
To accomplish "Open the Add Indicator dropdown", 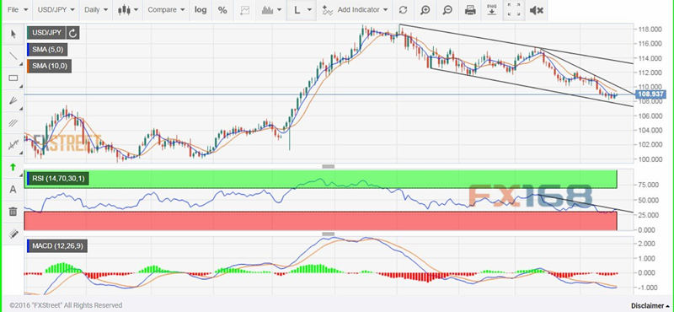I will (355, 10).
